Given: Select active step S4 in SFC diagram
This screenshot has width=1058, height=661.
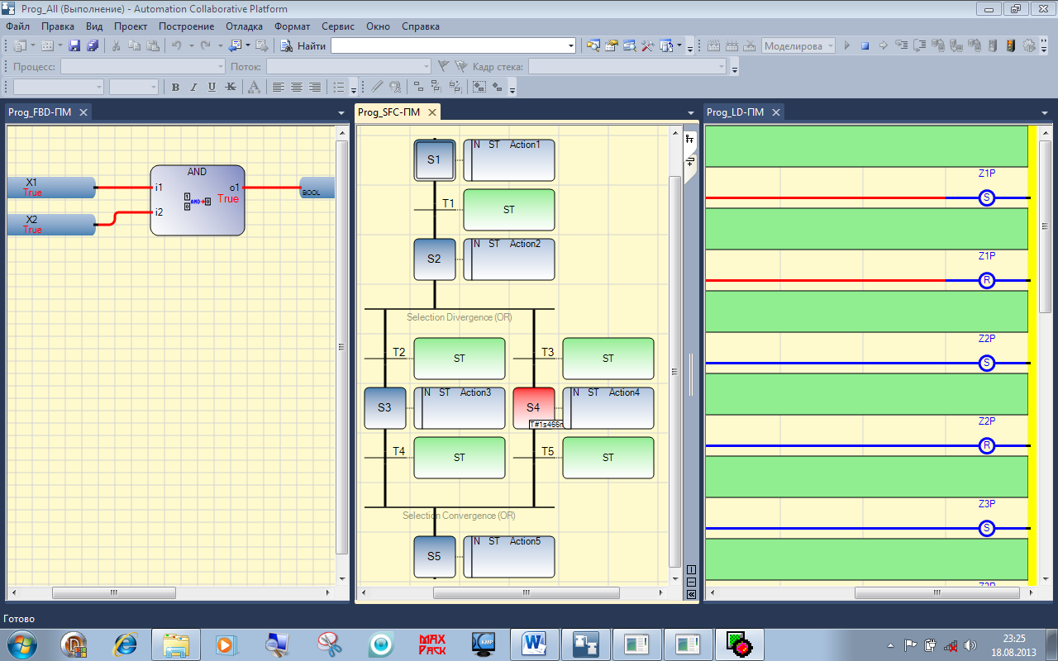Looking at the screenshot, I should coord(533,407).
